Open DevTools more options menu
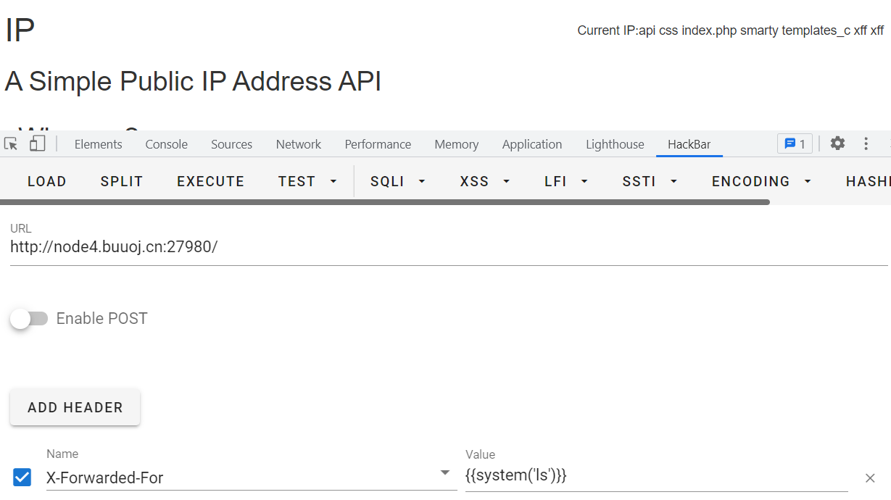The width and height of the screenshot is (891, 500). point(866,143)
